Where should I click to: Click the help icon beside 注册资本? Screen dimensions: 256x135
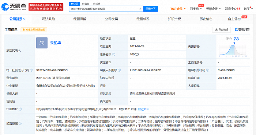(x=114, y=55)
